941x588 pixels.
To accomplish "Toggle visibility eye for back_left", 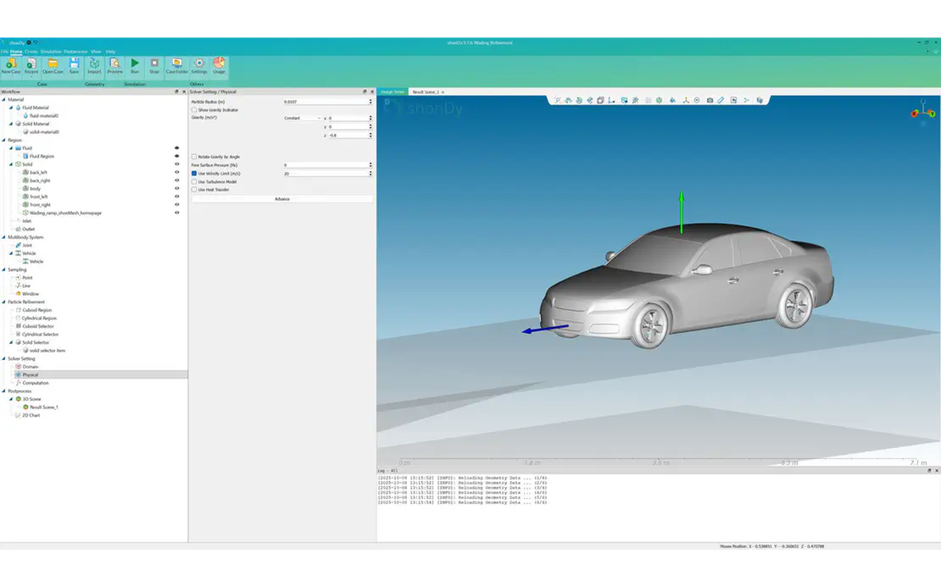I will coord(176,172).
